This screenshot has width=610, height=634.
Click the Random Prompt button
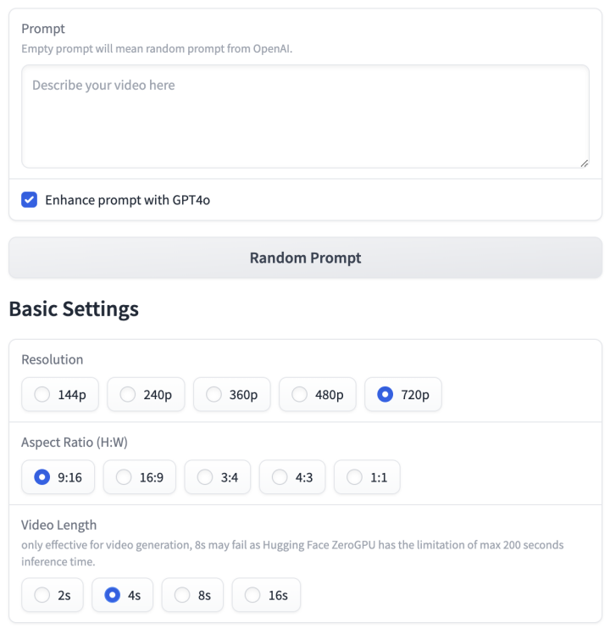point(305,258)
